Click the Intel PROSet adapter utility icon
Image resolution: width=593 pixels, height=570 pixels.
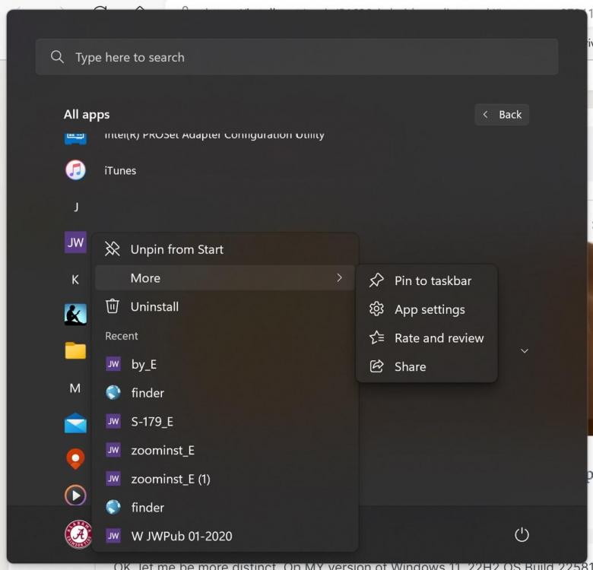point(75,138)
